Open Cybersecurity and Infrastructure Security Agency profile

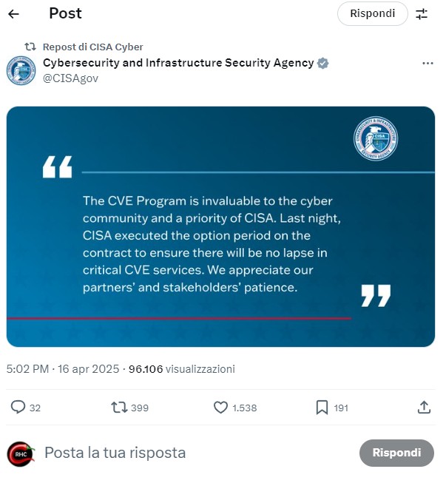pos(178,64)
